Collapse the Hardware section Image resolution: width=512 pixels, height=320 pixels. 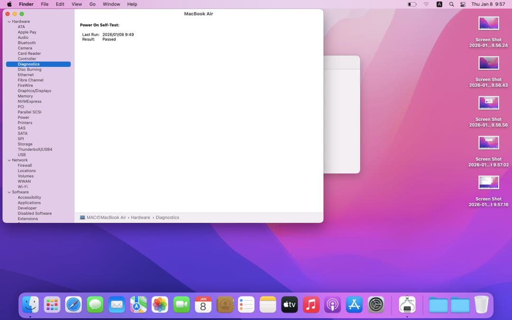click(9, 21)
